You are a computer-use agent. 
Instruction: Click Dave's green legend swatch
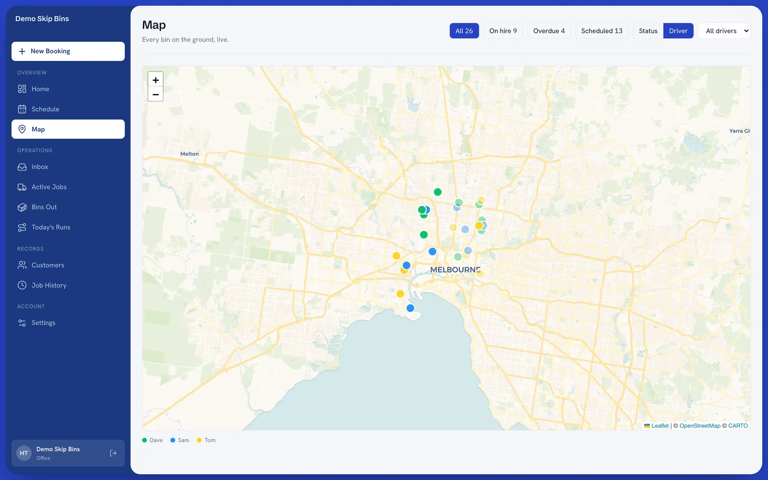144,440
